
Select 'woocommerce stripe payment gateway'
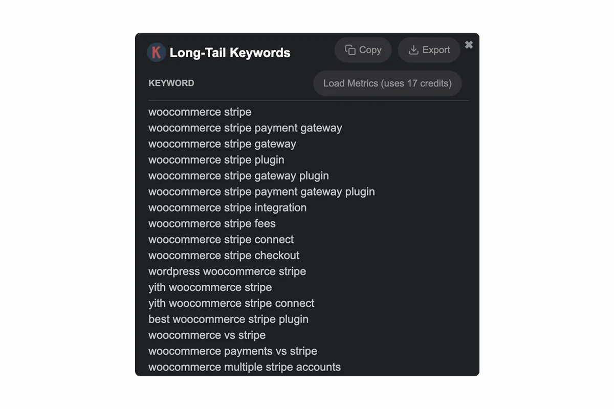click(x=245, y=128)
